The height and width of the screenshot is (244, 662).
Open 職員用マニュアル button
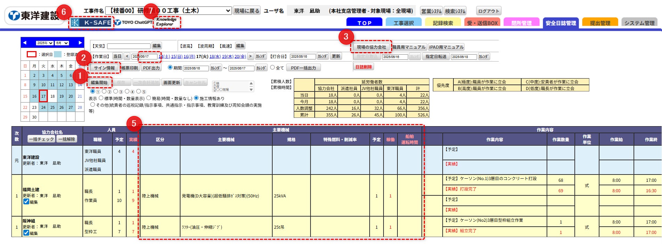409,47
